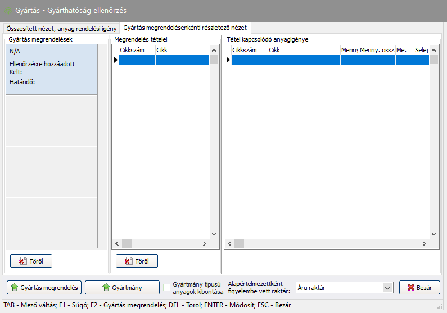
Task: Open the Áru raktár warehouse dropdown
Action: pyautogui.click(x=387, y=288)
